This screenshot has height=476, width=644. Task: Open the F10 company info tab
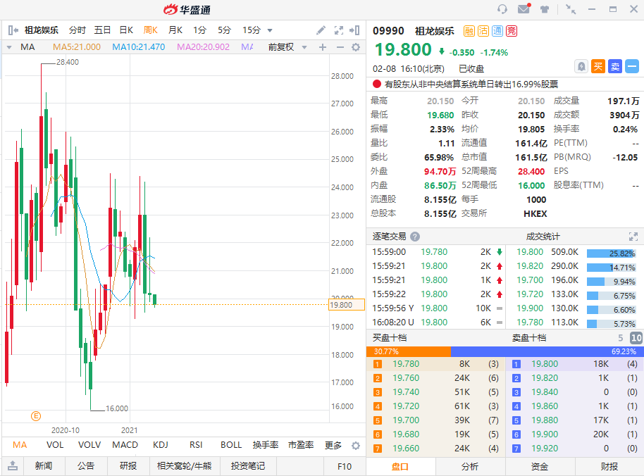344,466
